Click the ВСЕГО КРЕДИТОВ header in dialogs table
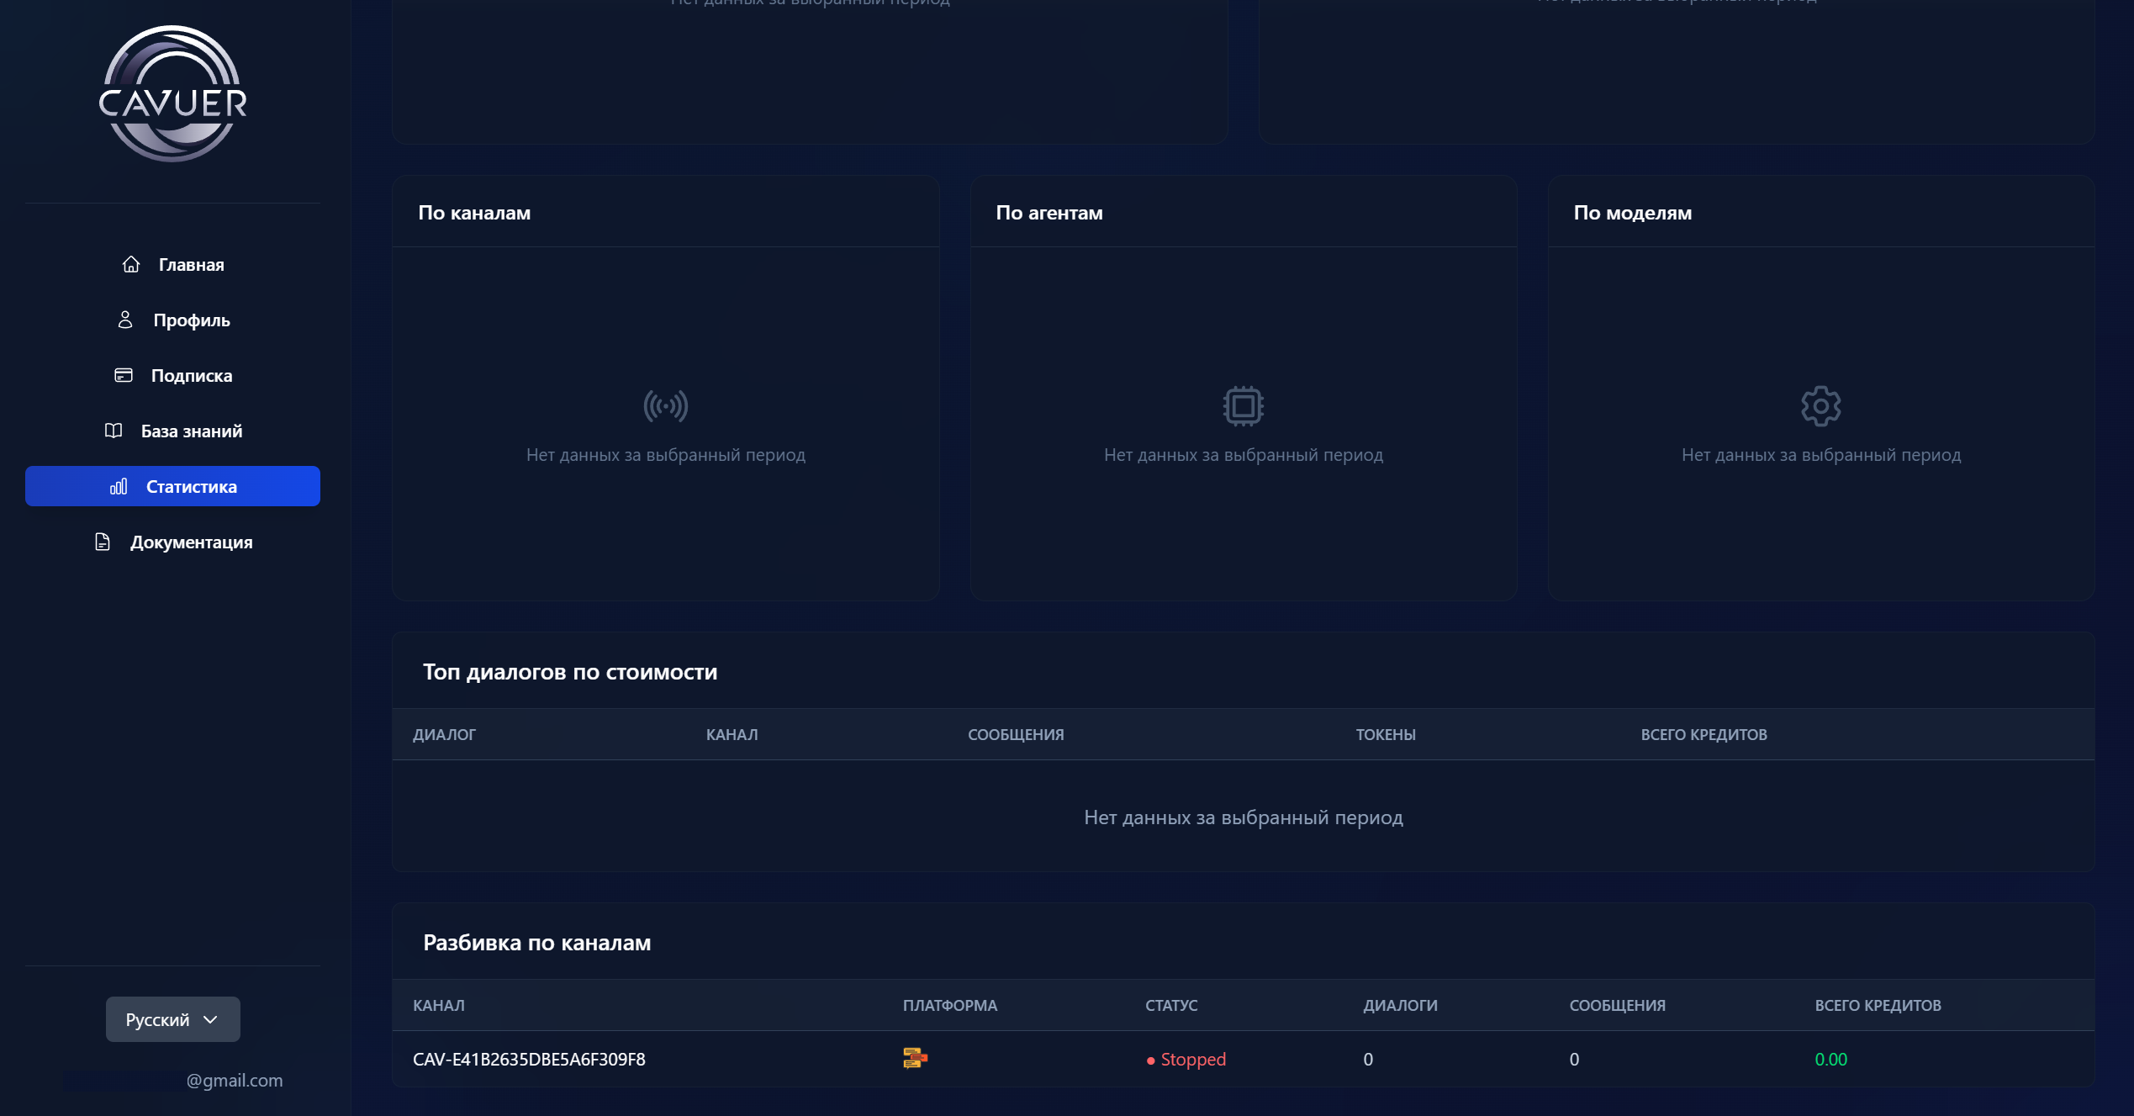This screenshot has width=2134, height=1116. tap(1704, 734)
